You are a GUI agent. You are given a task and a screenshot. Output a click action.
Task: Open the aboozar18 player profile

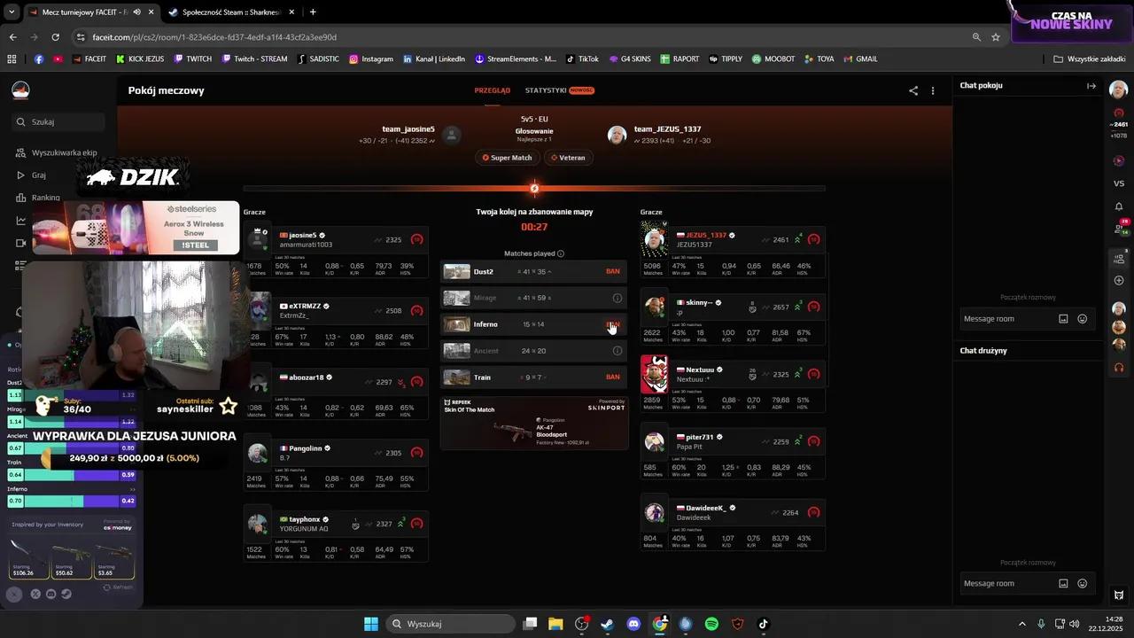[306, 377]
